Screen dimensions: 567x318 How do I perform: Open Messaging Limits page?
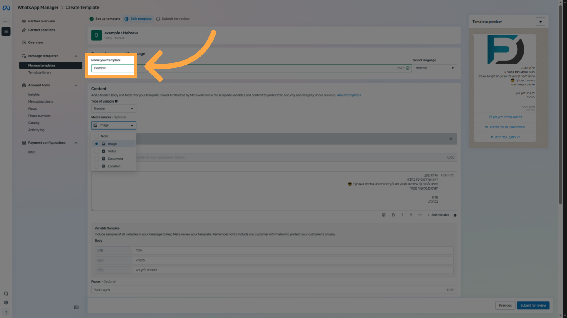tap(41, 102)
